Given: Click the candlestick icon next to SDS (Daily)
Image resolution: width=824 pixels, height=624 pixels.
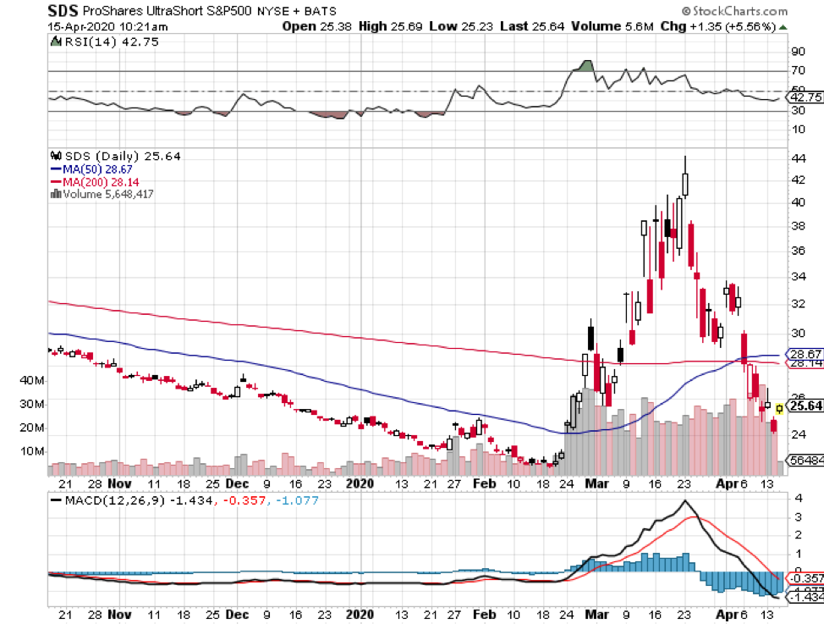Looking at the screenshot, I should [x=56, y=157].
